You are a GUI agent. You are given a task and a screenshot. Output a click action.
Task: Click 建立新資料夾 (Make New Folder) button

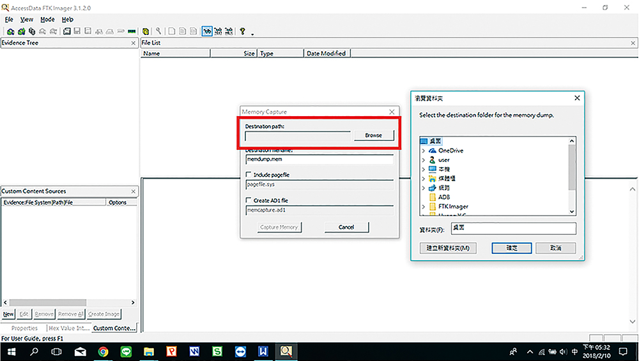(448, 248)
